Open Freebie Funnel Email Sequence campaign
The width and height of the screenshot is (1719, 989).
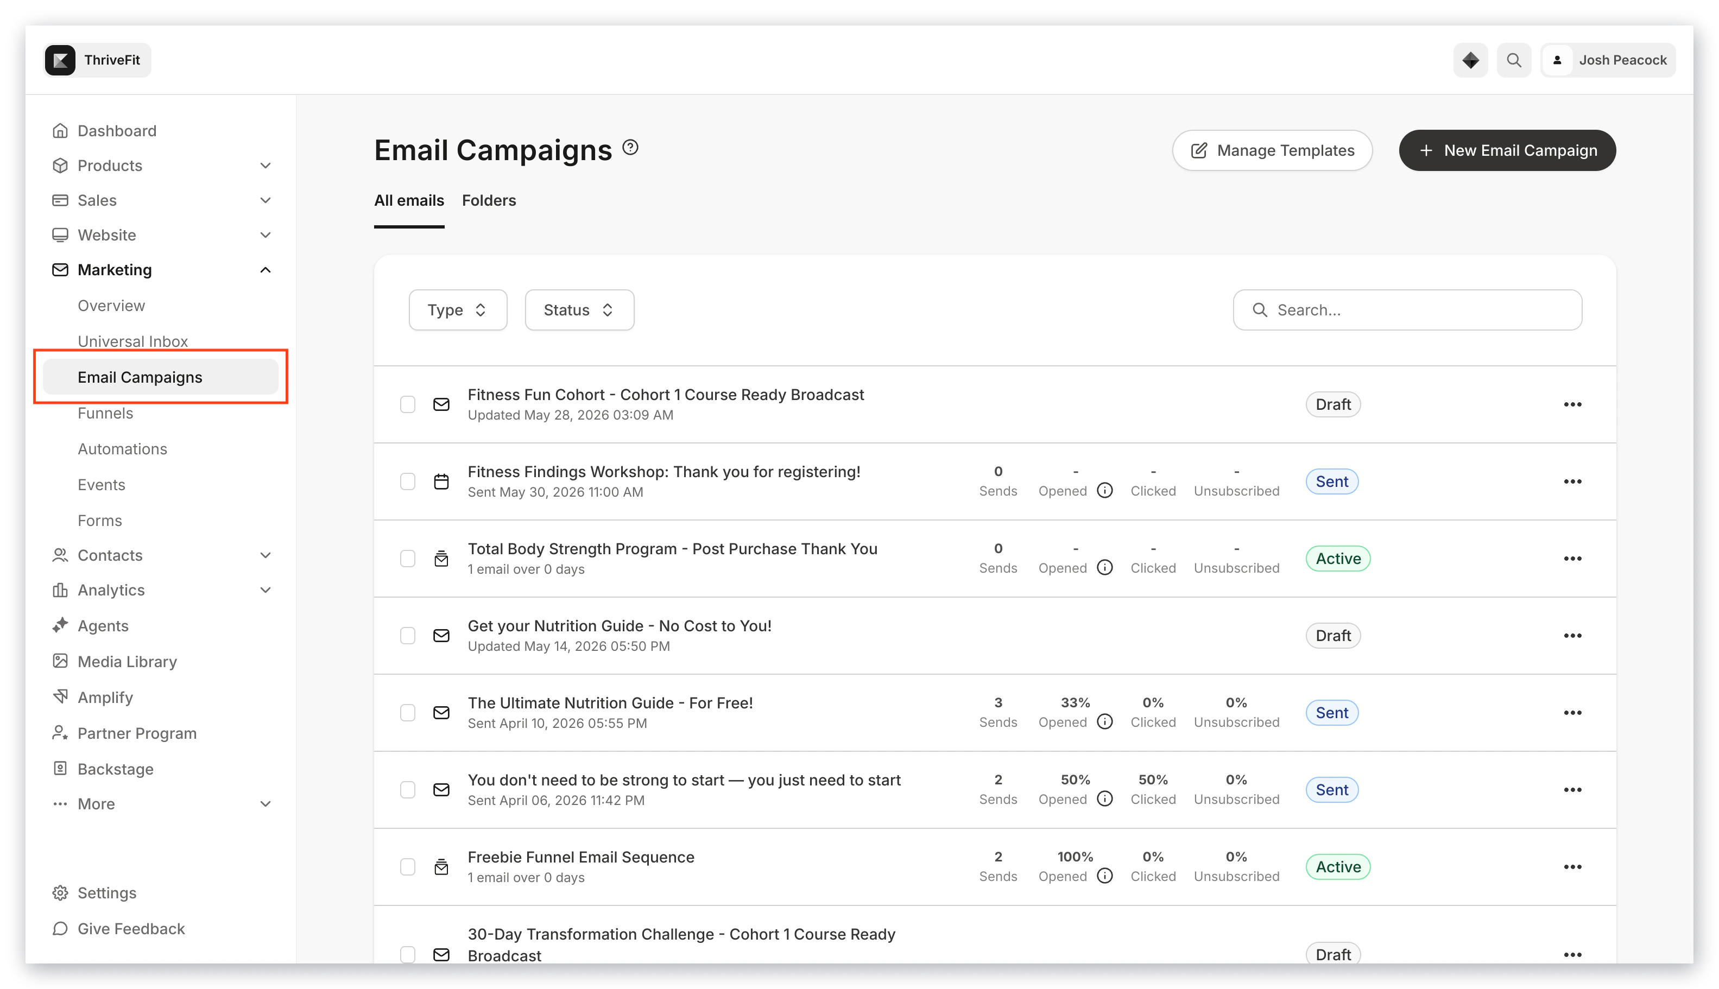pyautogui.click(x=581, y=857)
